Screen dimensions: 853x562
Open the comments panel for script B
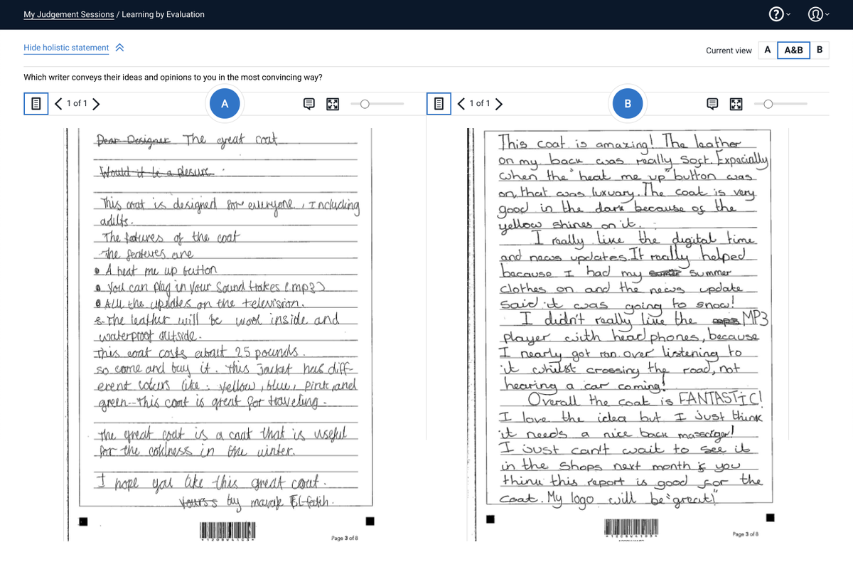pyautogui.click(x=712, y=103)
